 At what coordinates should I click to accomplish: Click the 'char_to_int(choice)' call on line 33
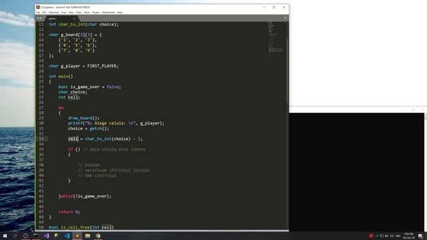click(x=107, y=139)
